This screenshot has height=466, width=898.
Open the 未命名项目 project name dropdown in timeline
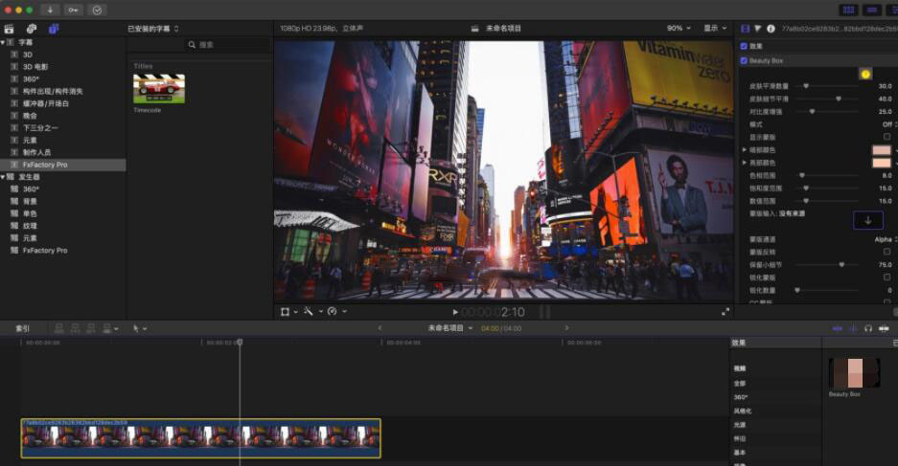pos(450,328)
